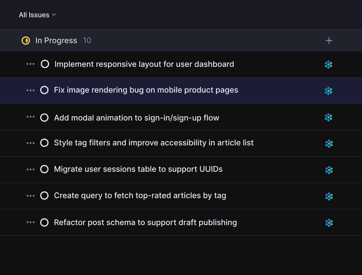Toggle status circle for UUID migration issue
Viewport: 362px width, 275px height.
click(x=44, y=169)
